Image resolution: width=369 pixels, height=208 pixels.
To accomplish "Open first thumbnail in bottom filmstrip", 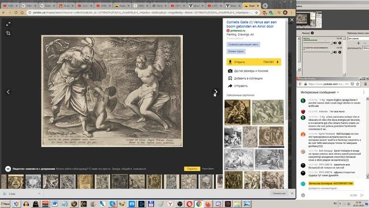I will pyautogui.click(x=16, y=181).
